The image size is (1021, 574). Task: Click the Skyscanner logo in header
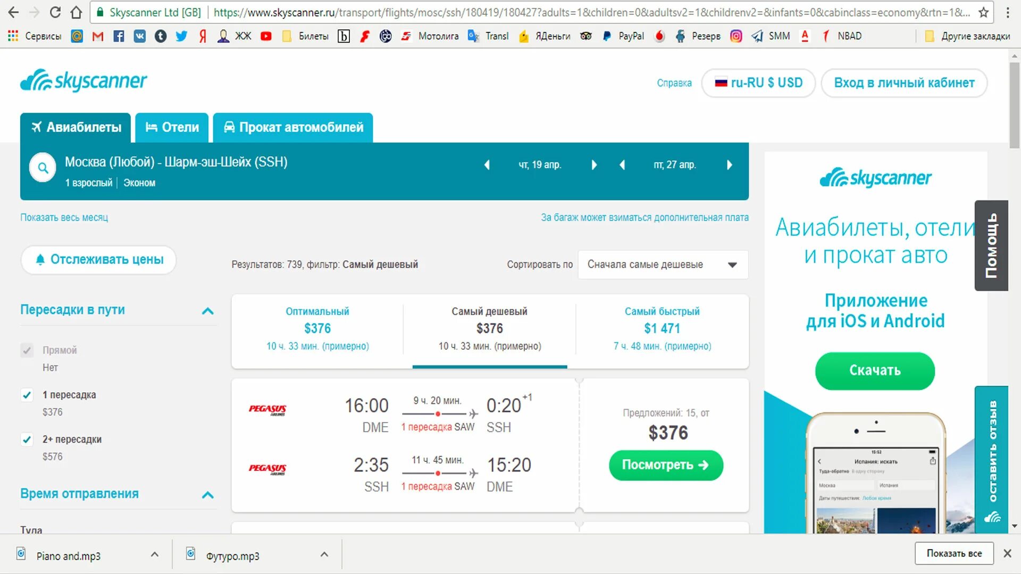83,81
